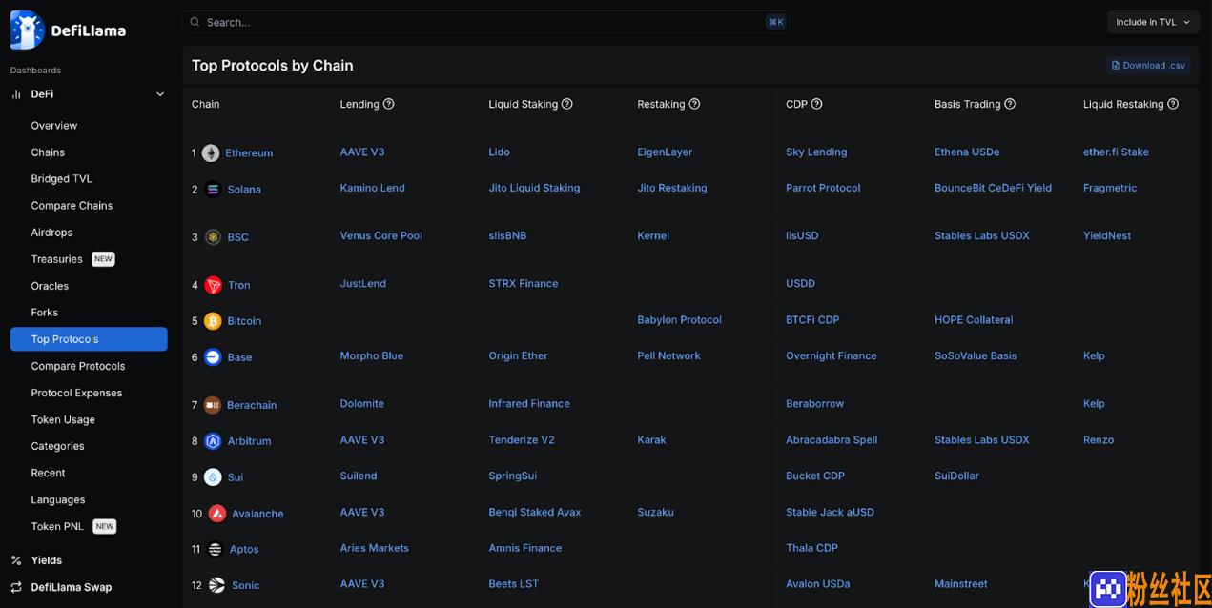Viewport: 1212px width, 608px height.
Task: Click the Mainstreet protocol link
Action: tap(961, 584)
